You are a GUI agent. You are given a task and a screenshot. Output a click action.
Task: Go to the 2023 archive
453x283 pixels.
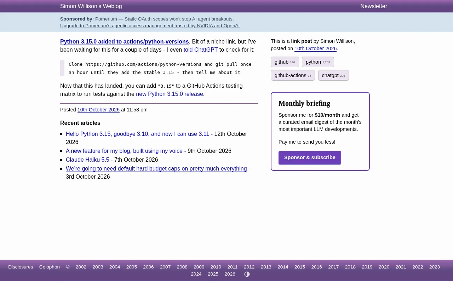click(x=435, y=267)
